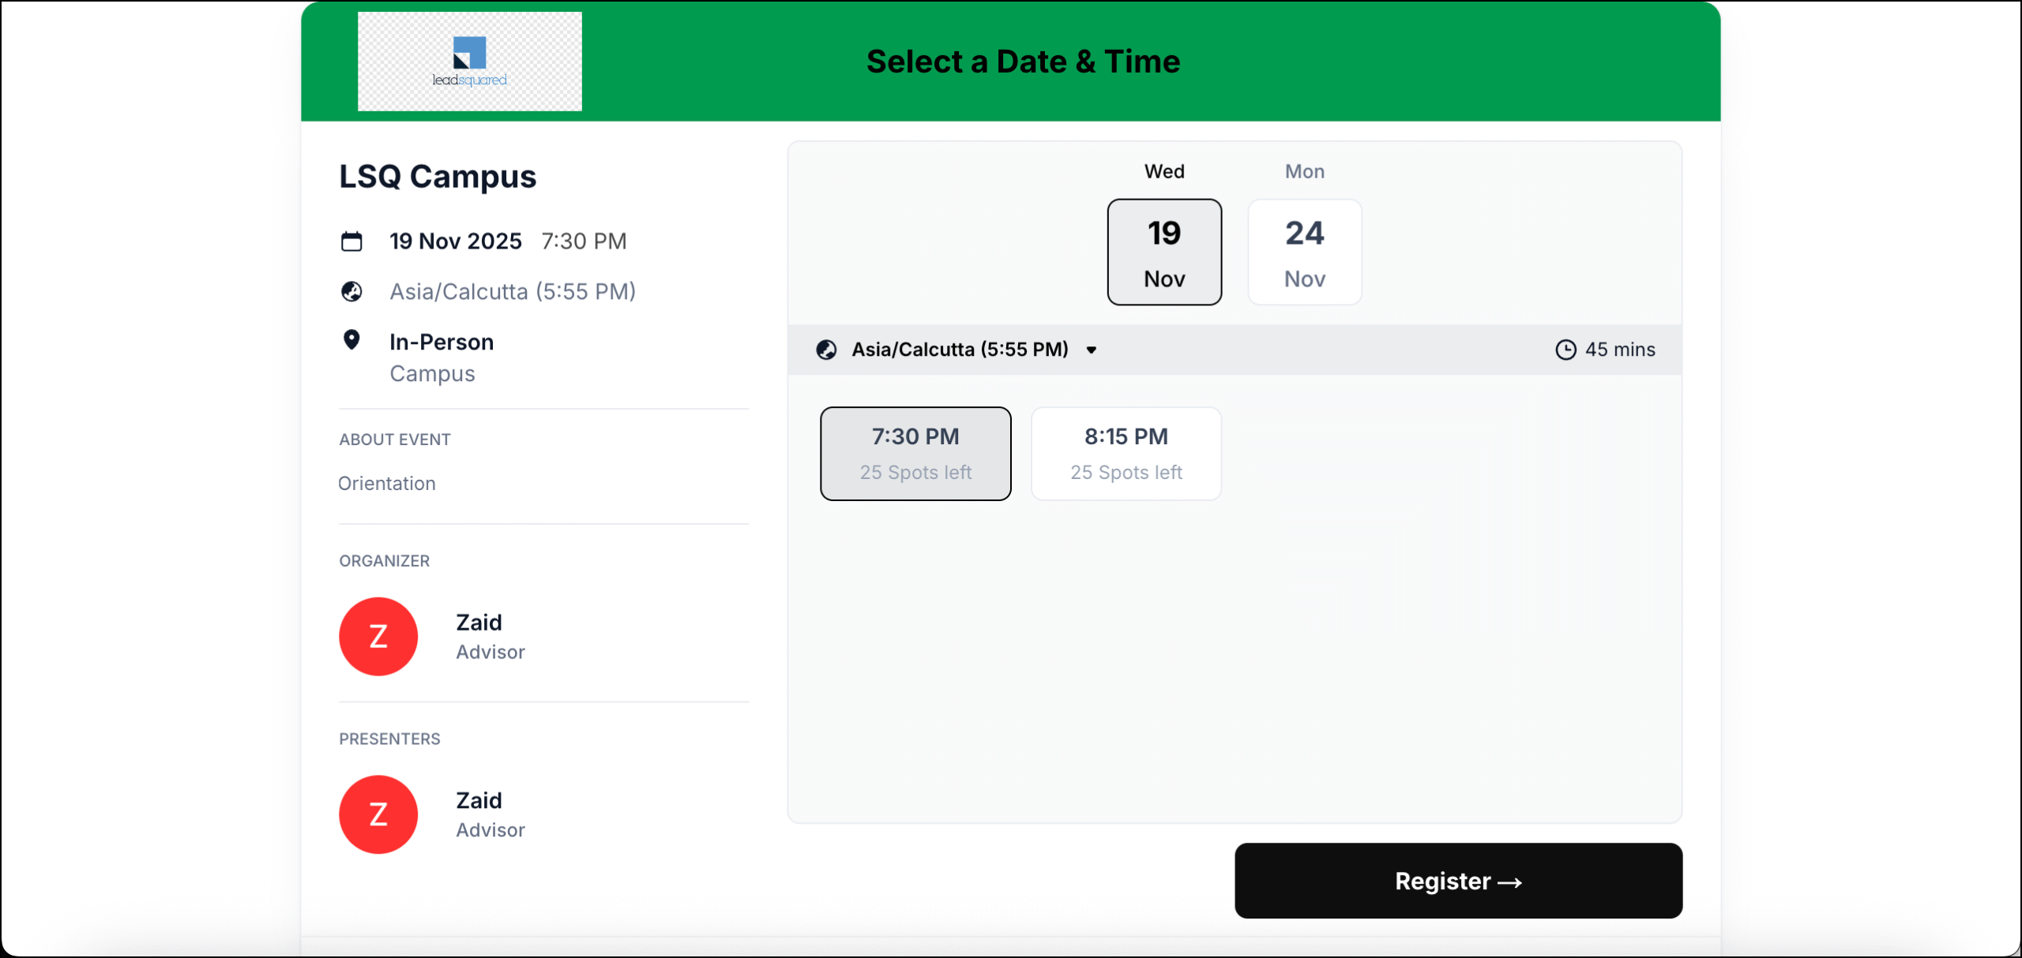Image resolution: width=2022 pixels, height=958 pixels.
Task: Click the Wed column header
Action: [x=1164, y=170]
